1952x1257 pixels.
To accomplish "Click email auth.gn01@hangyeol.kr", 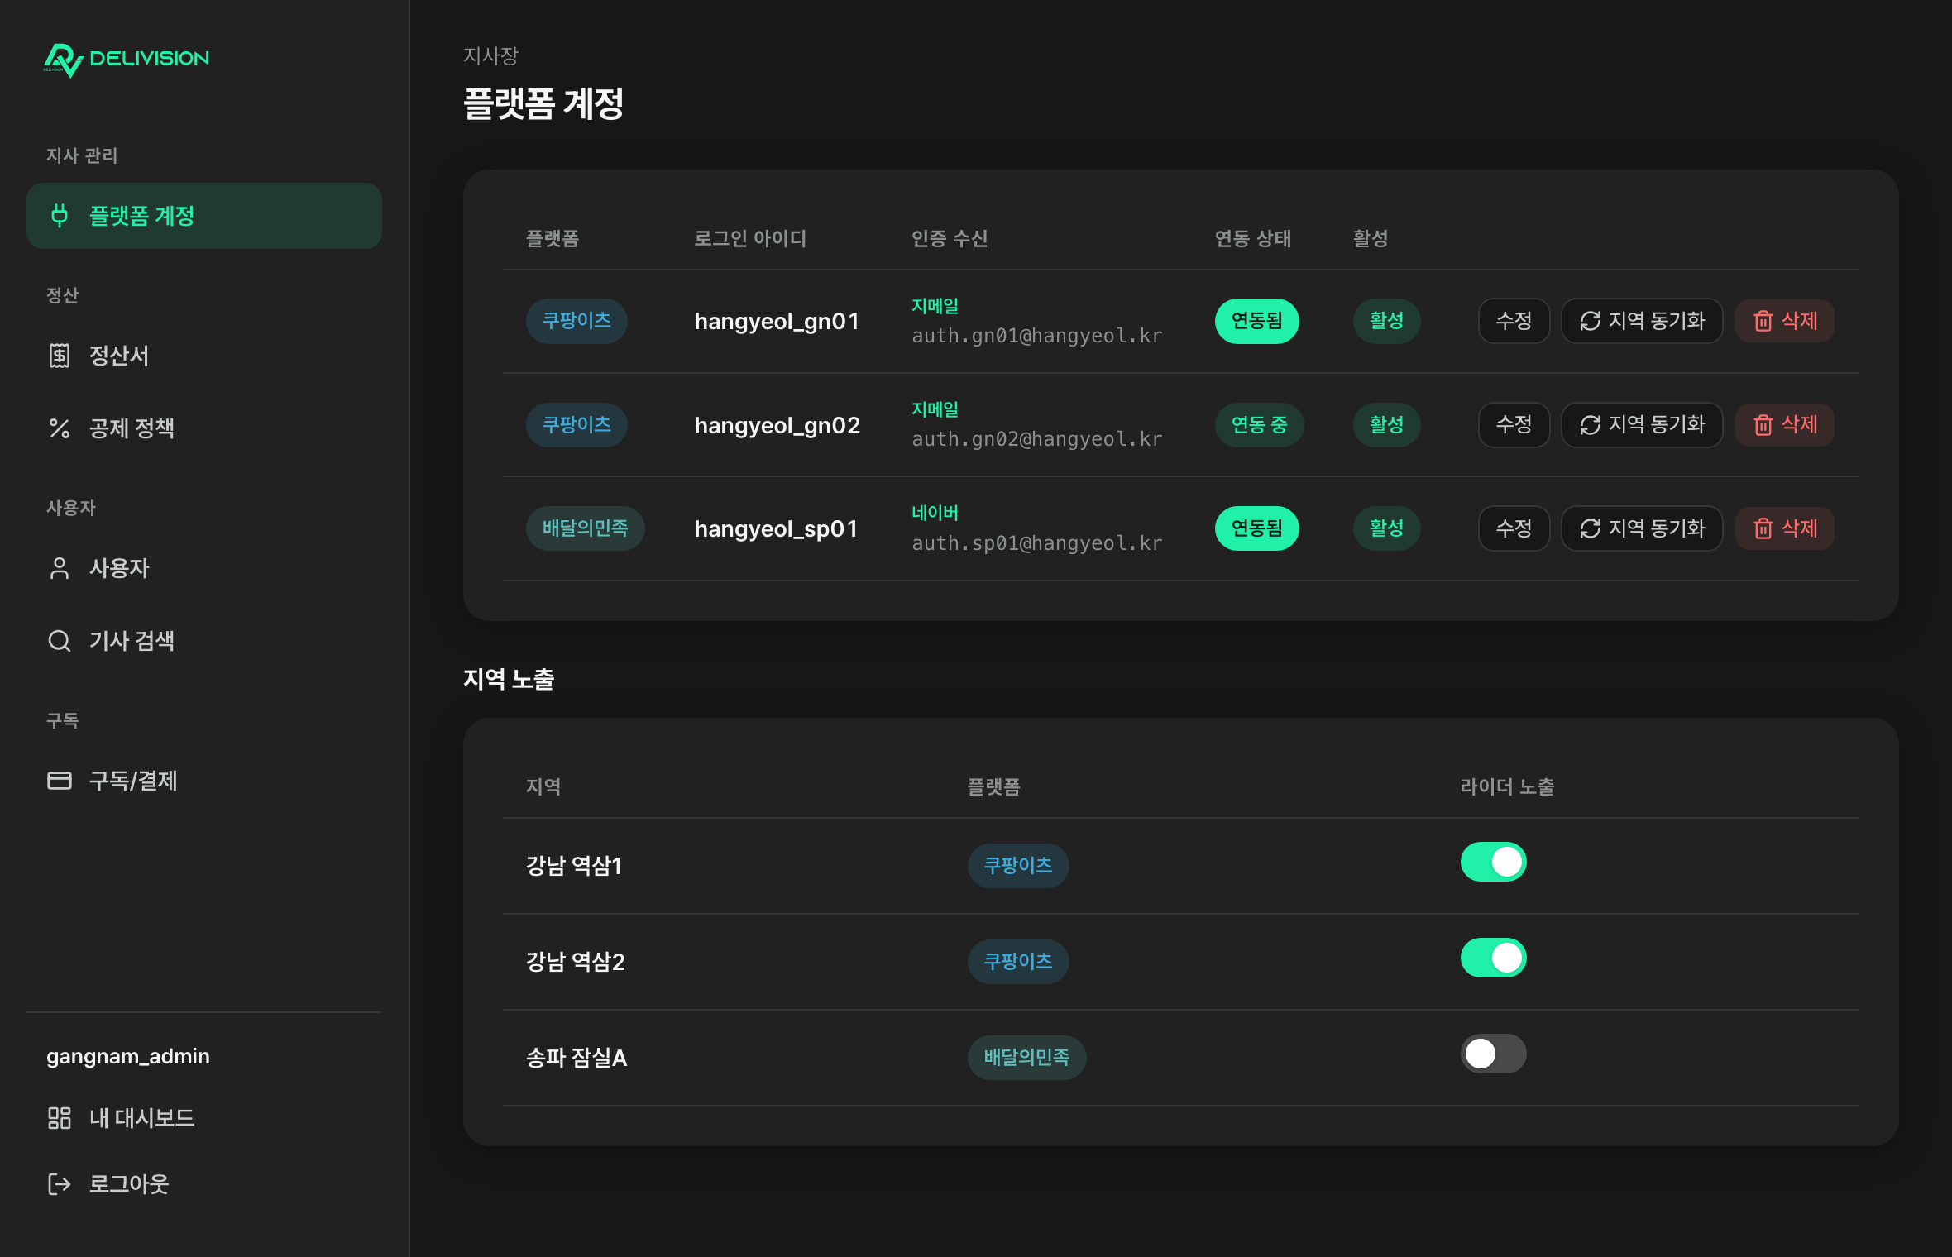I will click(1037, 336).
